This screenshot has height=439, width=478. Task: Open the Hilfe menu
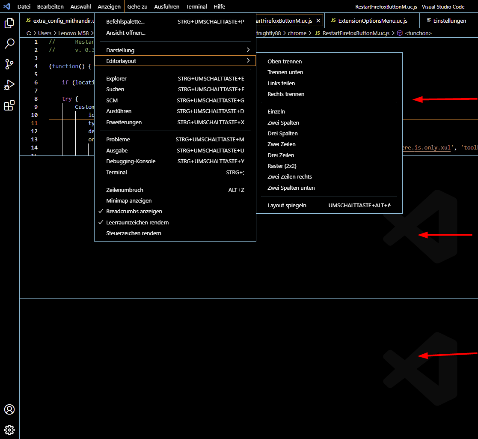[219, 6]
